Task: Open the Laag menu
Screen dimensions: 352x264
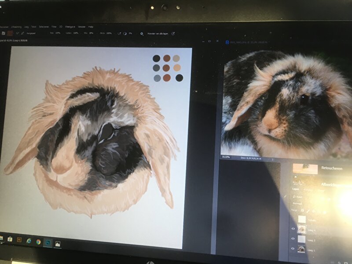Action: (x=26, y=27)
